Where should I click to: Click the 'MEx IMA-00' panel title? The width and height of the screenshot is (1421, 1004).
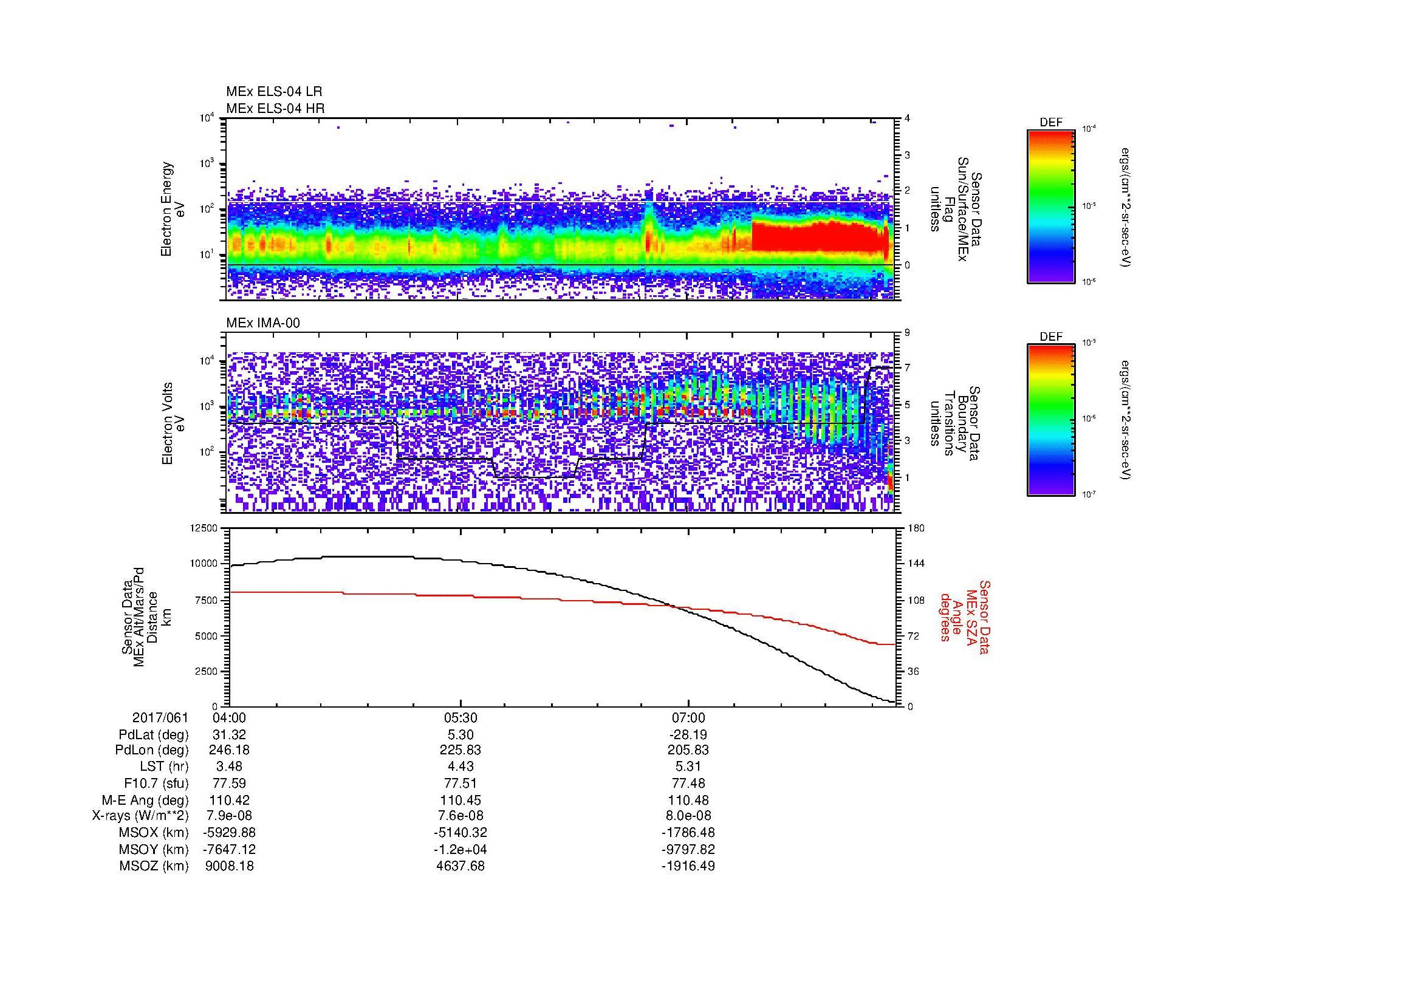click(x=263, y=323)
